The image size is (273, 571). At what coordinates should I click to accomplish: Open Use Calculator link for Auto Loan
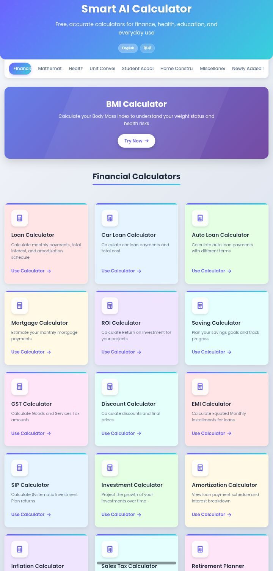(212, 271)
